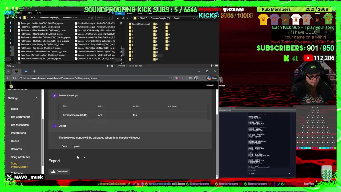Open View tab in DLC Explorer window
The width and height of the screenshot is (341, 192).
pyautogui.click(x=39, y=13)
